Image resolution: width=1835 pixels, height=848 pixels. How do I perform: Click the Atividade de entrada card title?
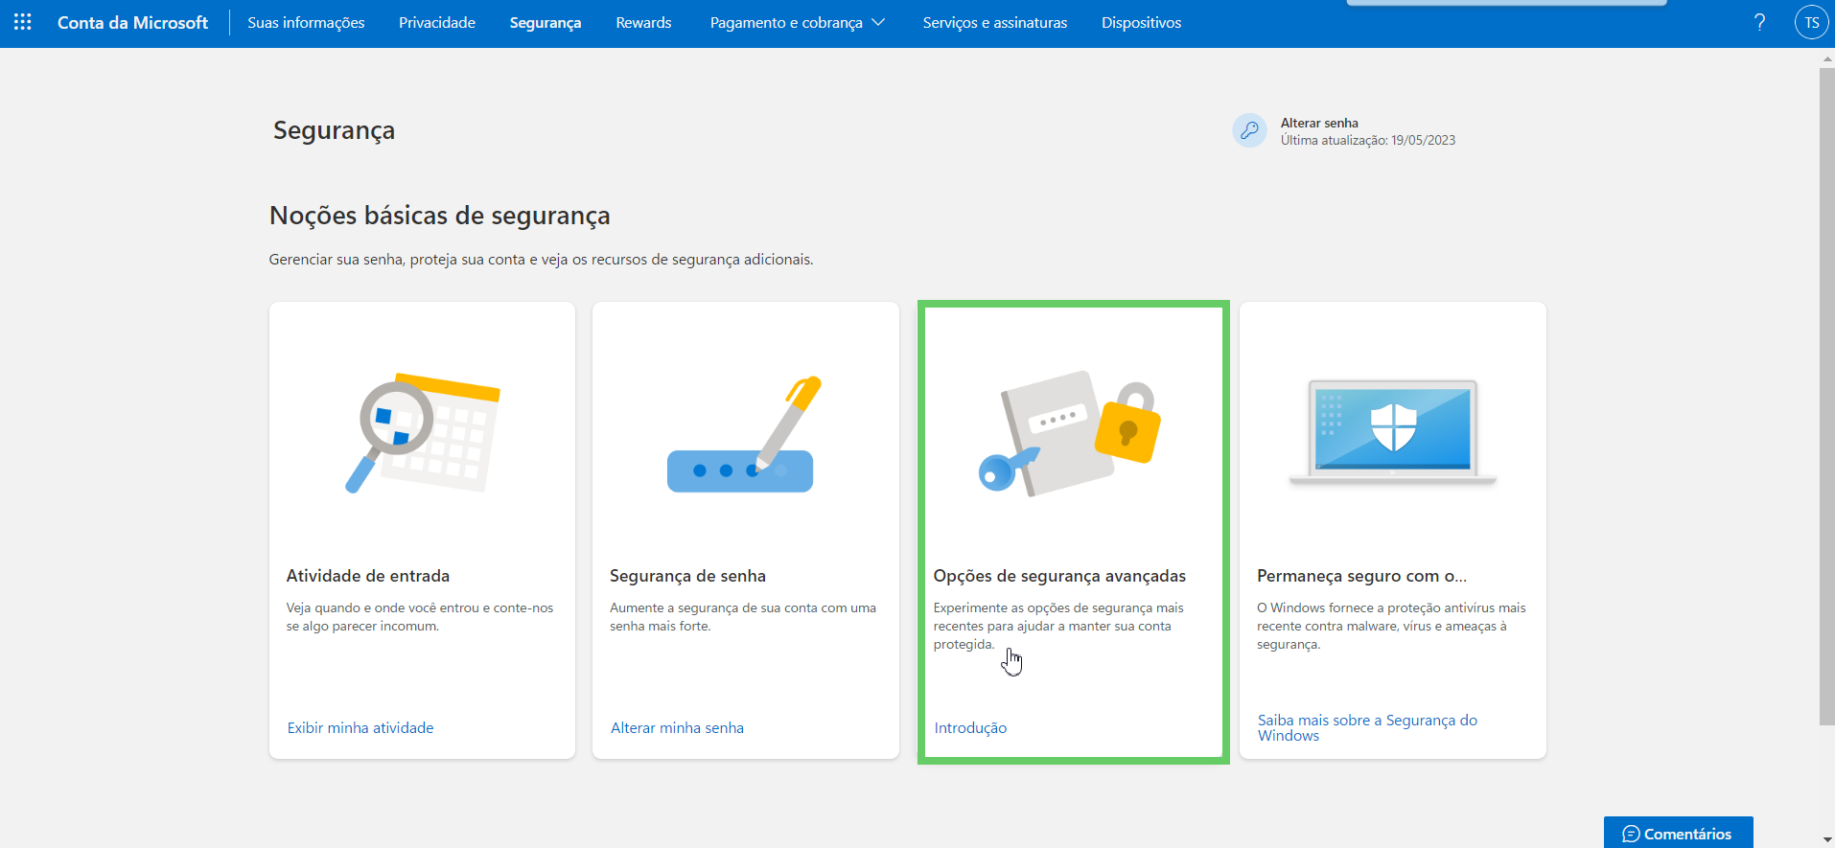tap(368, 576)
